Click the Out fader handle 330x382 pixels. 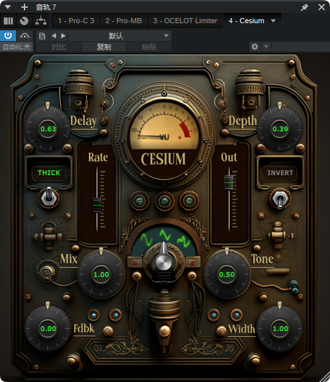[x=229, y=182]
